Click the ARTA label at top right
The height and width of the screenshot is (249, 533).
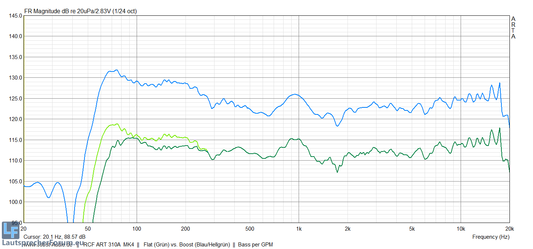point(513,28)
